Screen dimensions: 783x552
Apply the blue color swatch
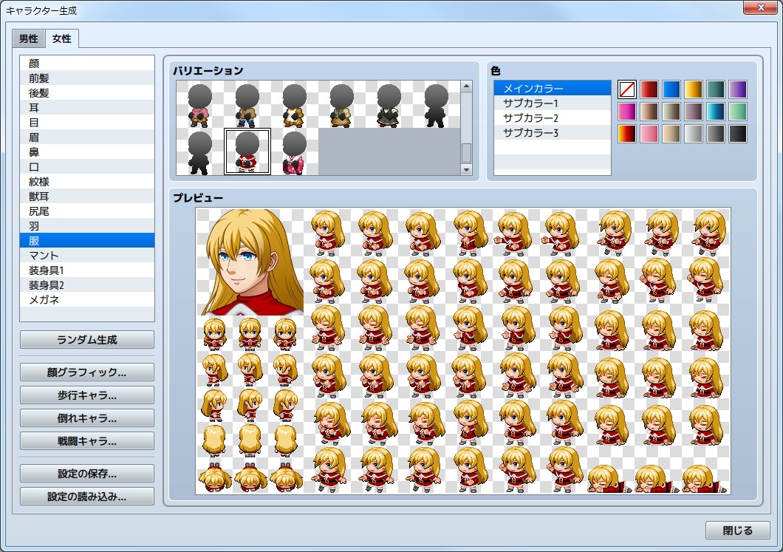coord(671,89)
